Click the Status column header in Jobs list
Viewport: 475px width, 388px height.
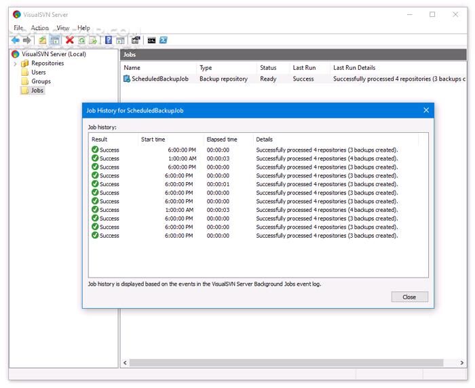[x=268, y=68]
